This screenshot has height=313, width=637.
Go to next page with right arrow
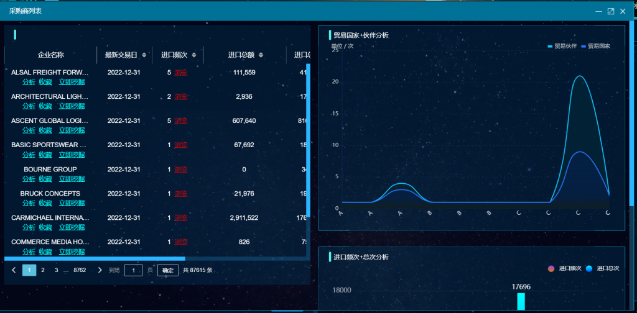(100, 270)
